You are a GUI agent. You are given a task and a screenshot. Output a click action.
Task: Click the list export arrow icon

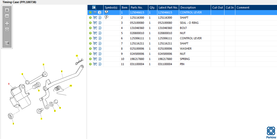[x=7, y=43]
